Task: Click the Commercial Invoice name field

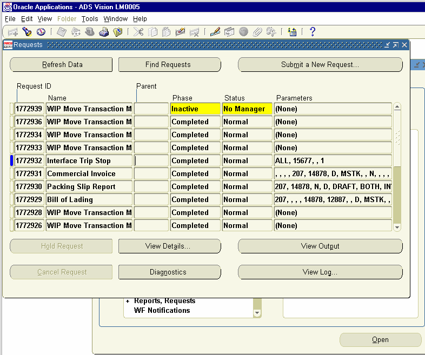Action: [89, 173]
